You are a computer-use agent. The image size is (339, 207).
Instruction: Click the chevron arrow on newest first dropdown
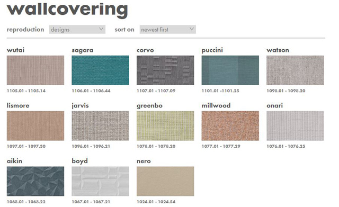tap(191, 29)
